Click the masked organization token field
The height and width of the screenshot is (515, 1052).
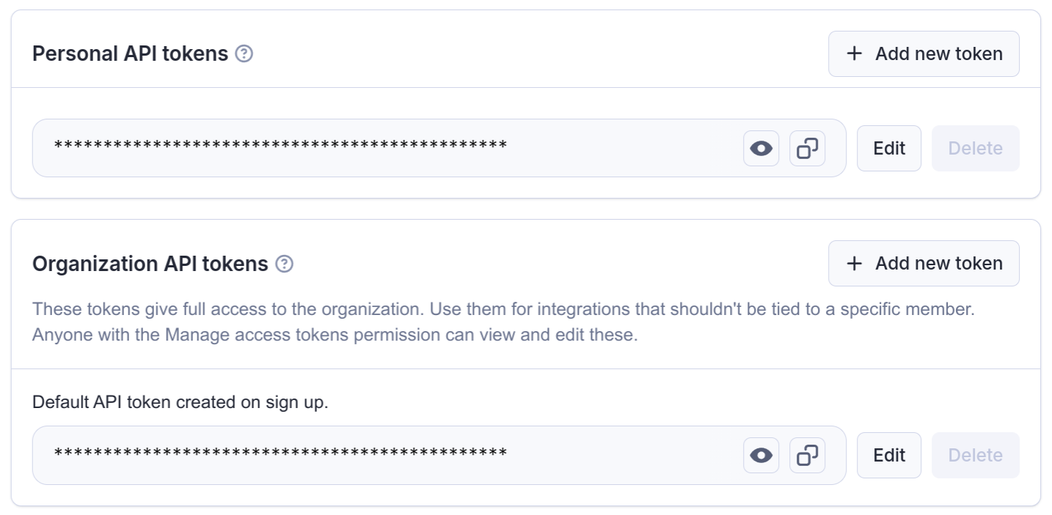coord(367,455)
